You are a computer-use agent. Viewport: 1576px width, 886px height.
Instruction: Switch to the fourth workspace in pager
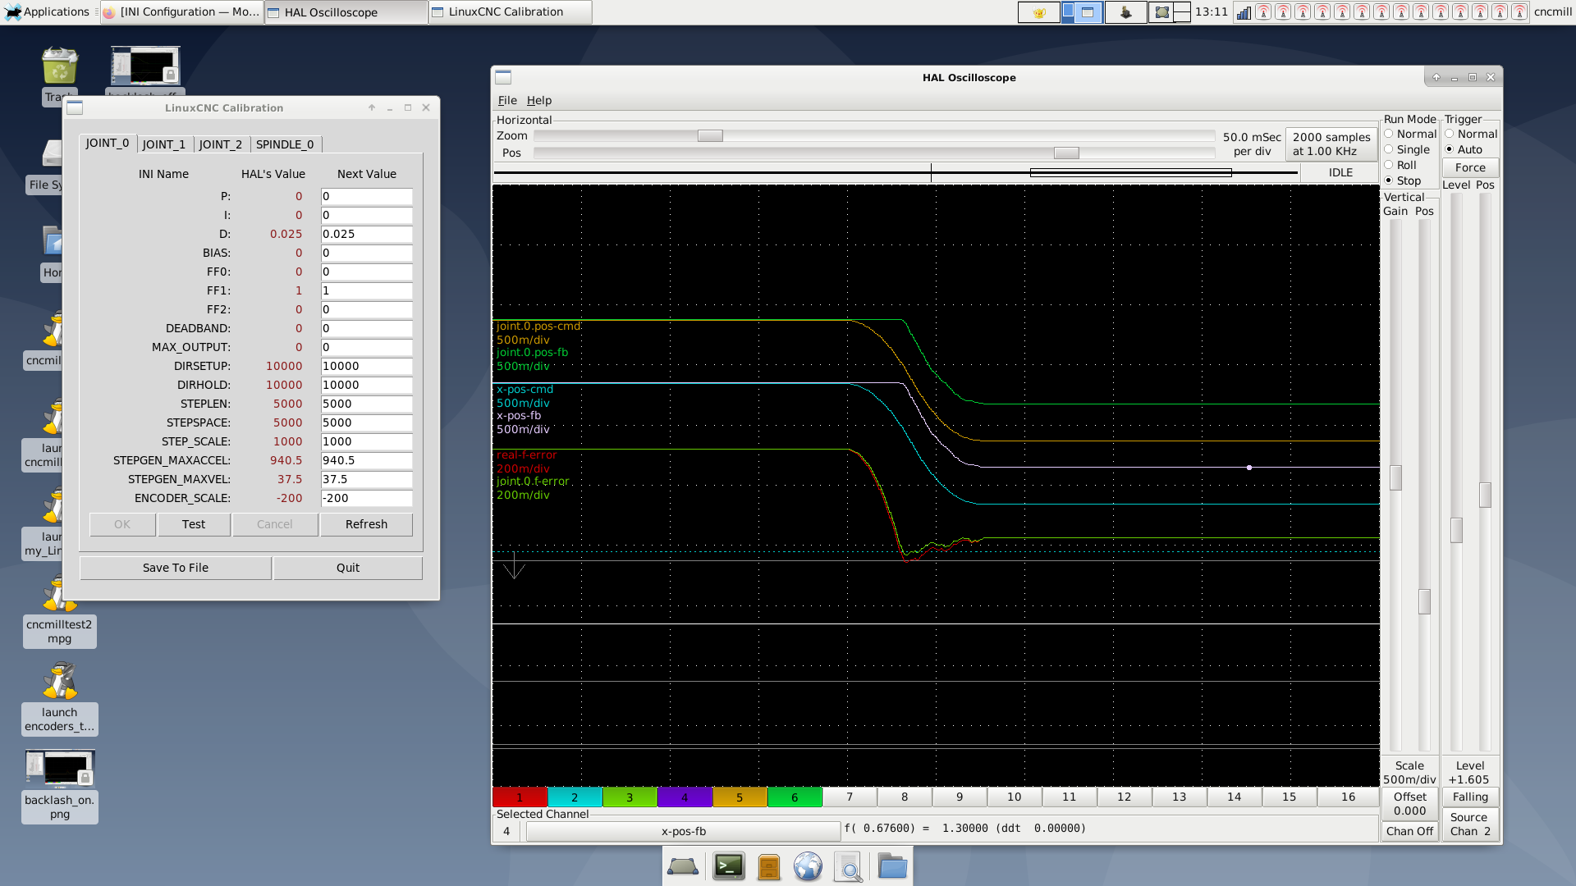pyautogui.click(x=1169, y=12)
